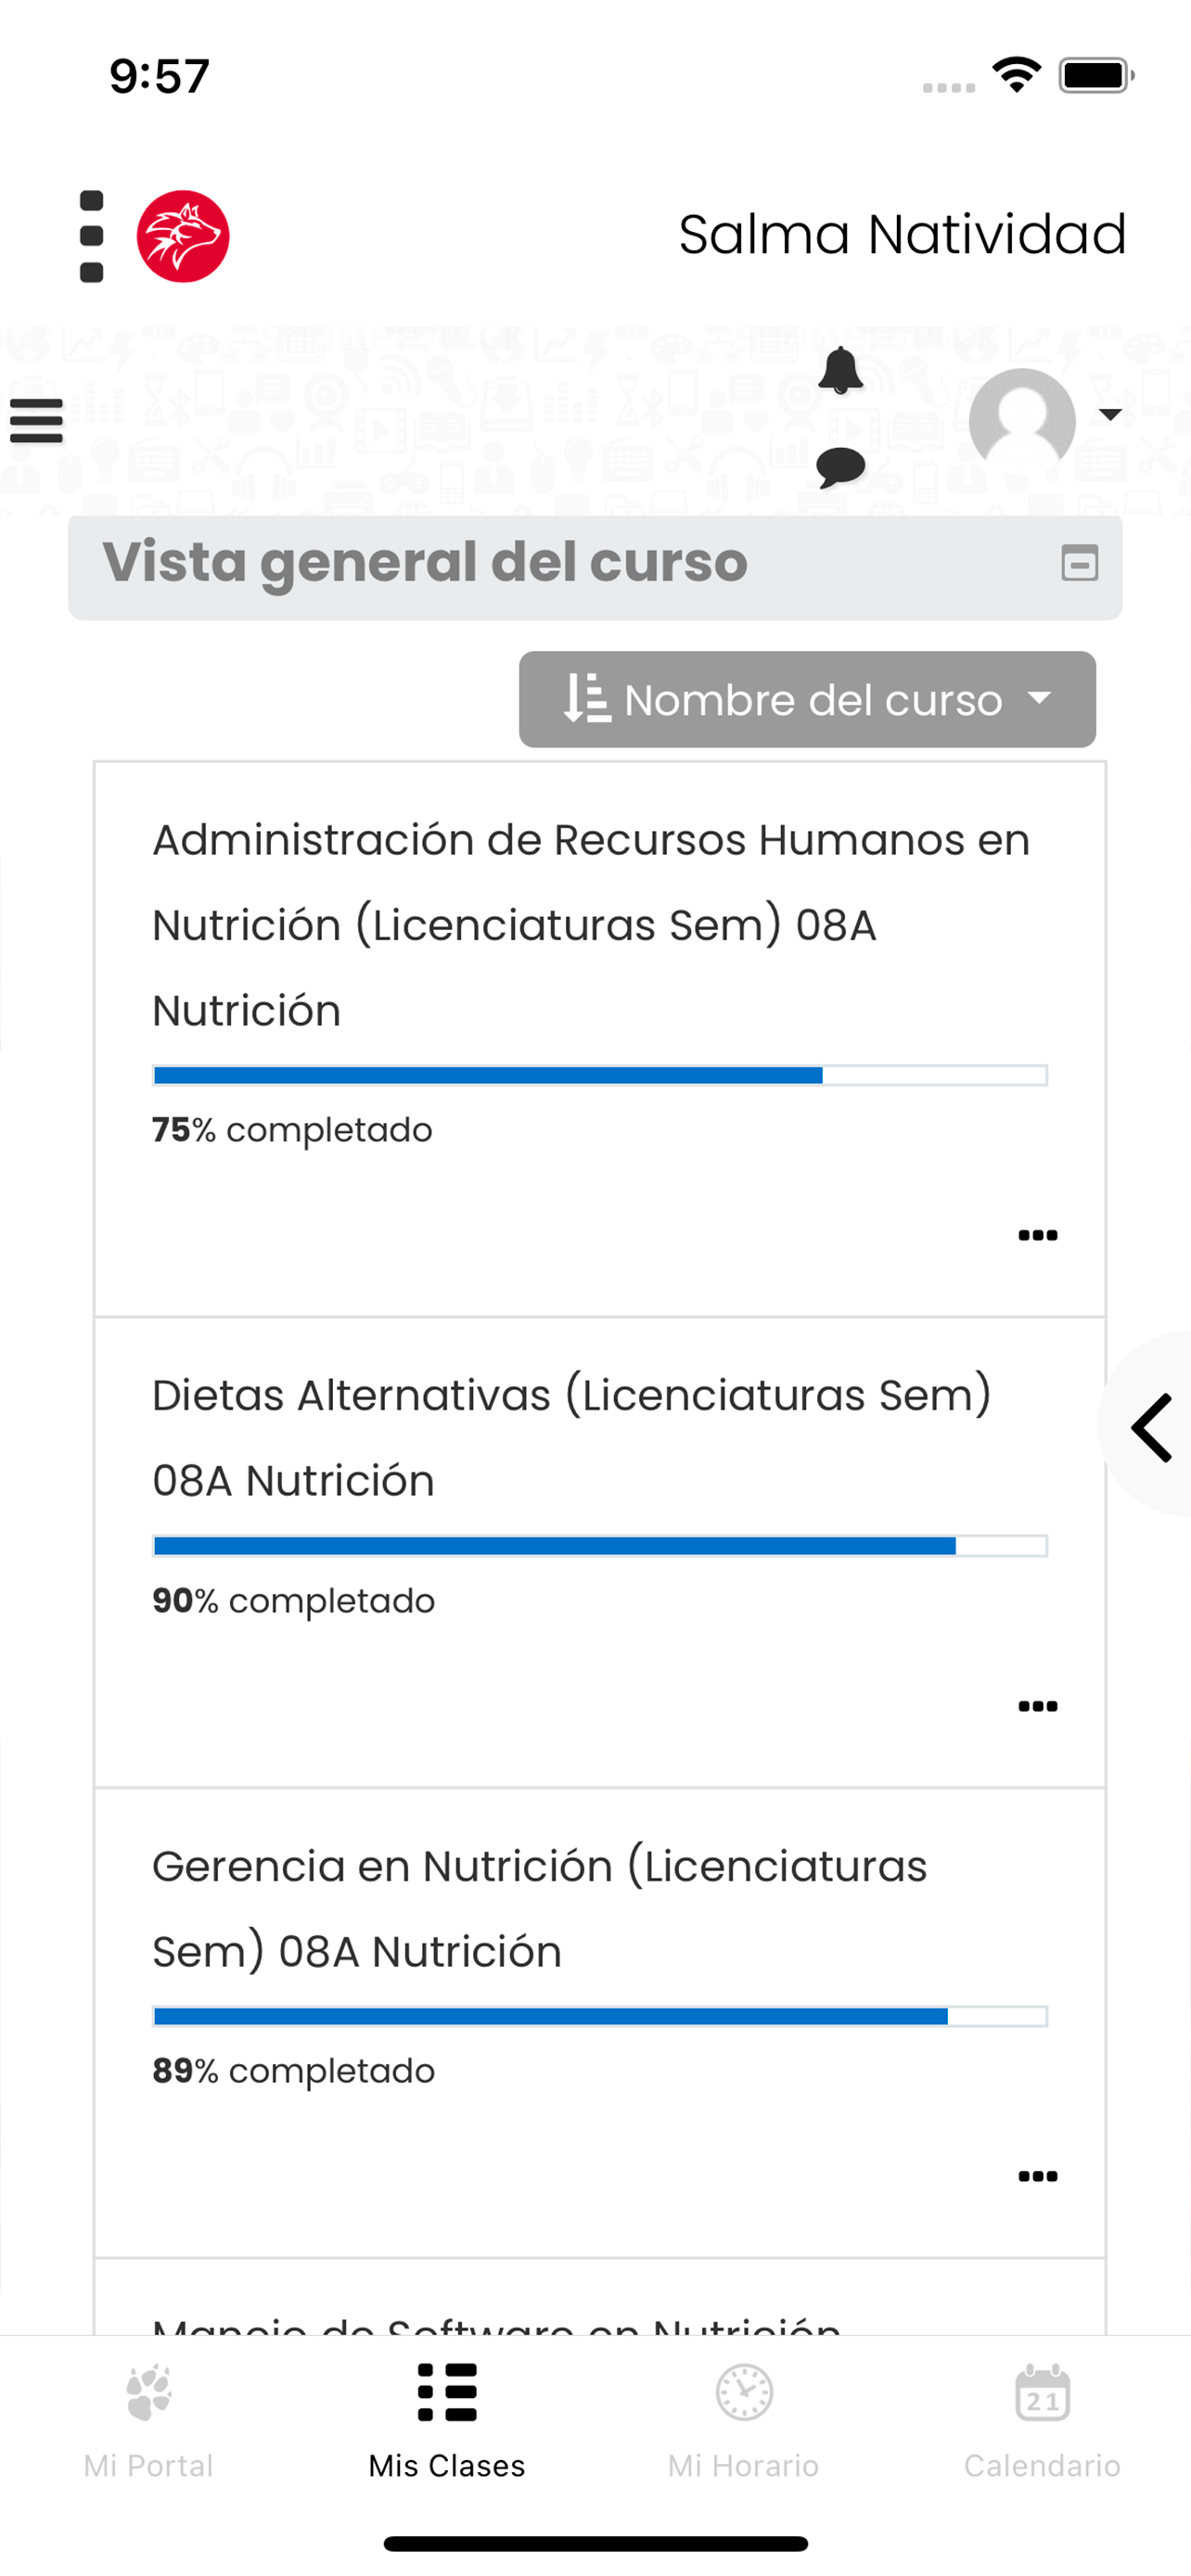Open options for Dietas Alternativas course
The height and width of the screenshot is (2576, 1191).
[x=1037, y=1706]
